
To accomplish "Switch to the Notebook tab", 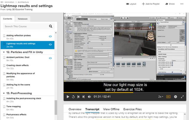I will click(23, 19).
